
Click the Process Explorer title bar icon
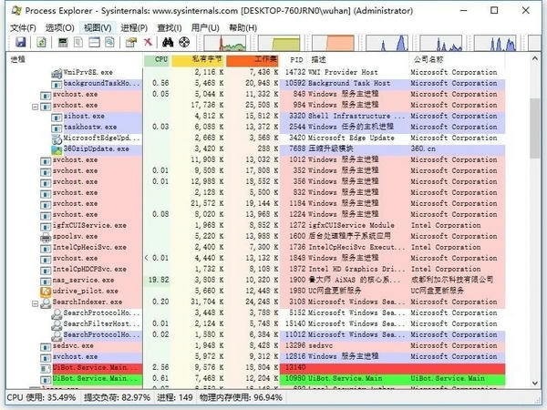[16, 10]
